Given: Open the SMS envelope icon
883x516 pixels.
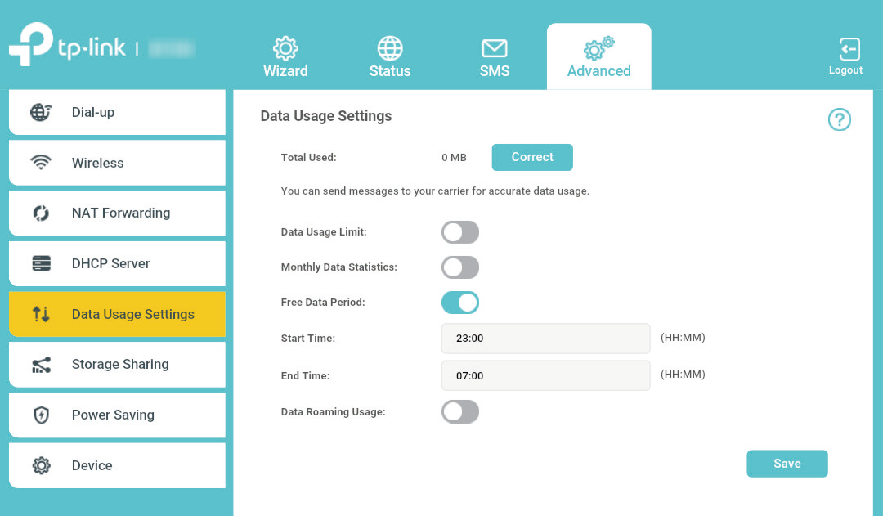Looking at the screenshot, I should pyautogui.click(x=495, y=48).
